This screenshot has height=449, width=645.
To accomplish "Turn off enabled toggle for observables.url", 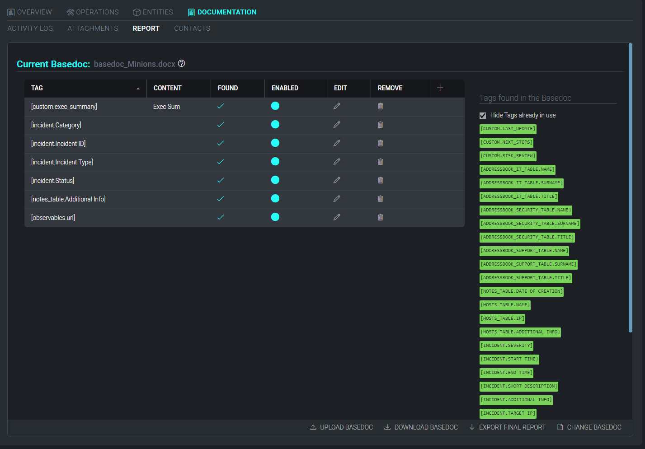I will (275, 217).
